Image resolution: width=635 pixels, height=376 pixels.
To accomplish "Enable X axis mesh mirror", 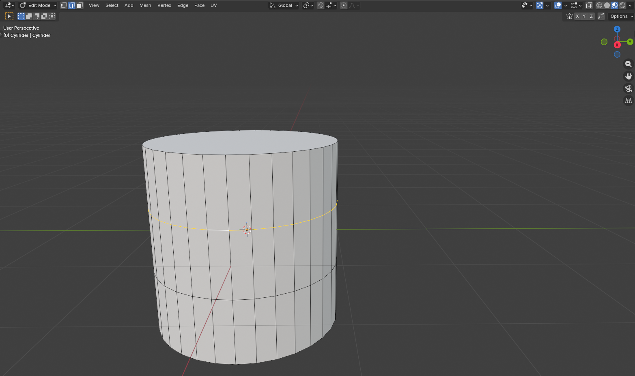I will coord(577,16).
